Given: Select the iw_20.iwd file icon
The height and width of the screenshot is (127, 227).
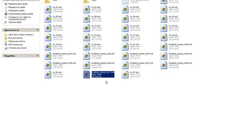Looking at the screenshot, I should [x=87, y=47].
